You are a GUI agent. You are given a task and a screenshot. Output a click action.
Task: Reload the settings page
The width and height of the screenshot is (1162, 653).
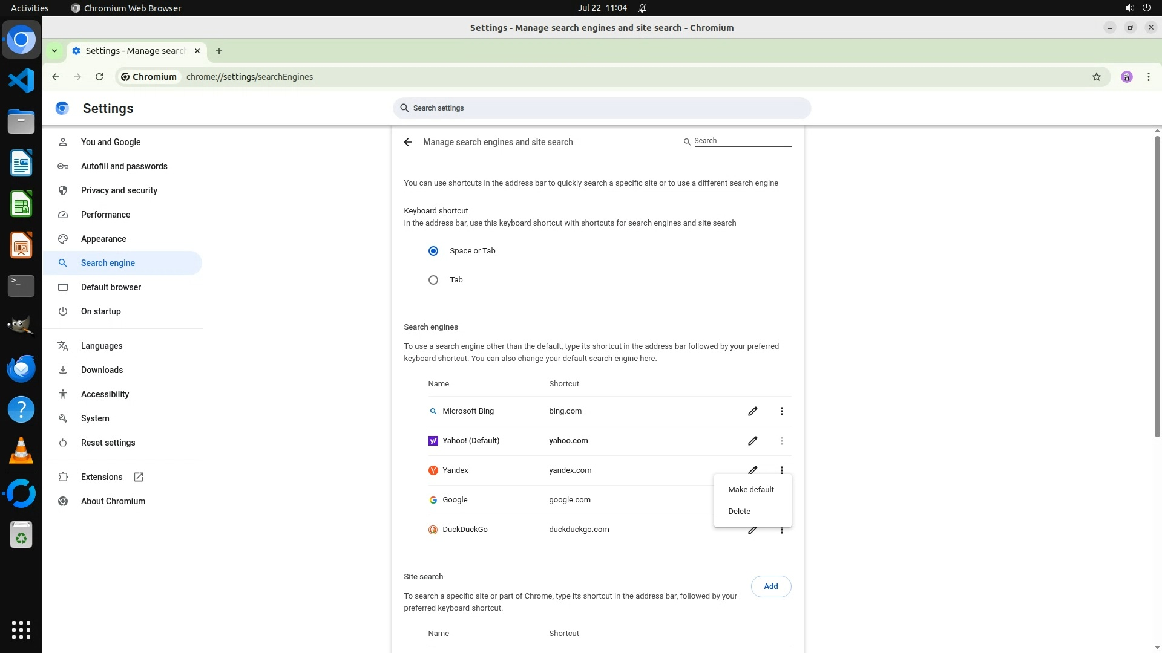(x=99, y=77)
